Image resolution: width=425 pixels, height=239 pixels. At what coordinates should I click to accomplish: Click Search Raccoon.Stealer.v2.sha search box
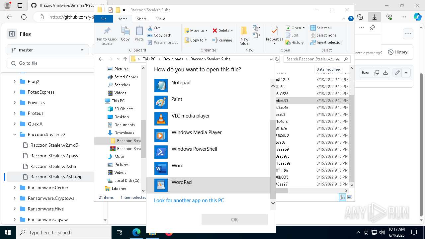click(x=317, y=59)
